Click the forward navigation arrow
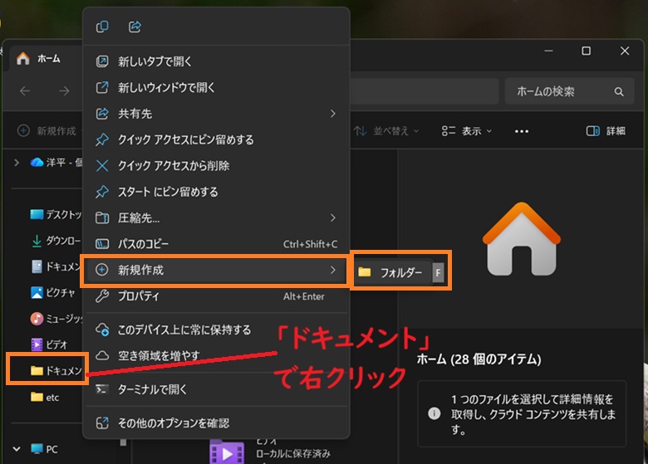The image size is (648, 464). (x=64, y=90)
